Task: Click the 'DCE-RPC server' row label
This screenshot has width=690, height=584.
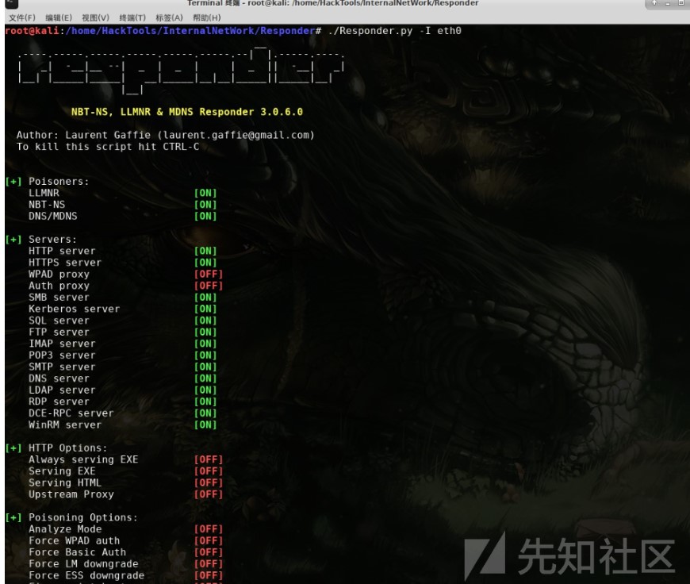Action: [71, 413]
